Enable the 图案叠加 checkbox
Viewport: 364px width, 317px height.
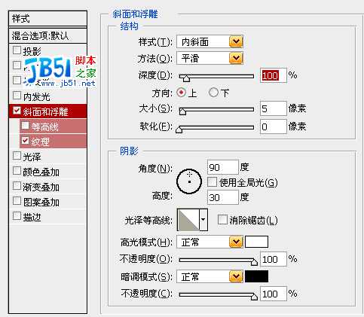[17, 201]
